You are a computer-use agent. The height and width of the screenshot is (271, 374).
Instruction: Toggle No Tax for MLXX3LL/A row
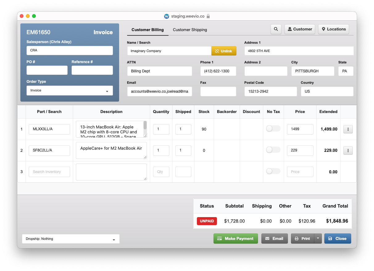[x=273, y=129]
